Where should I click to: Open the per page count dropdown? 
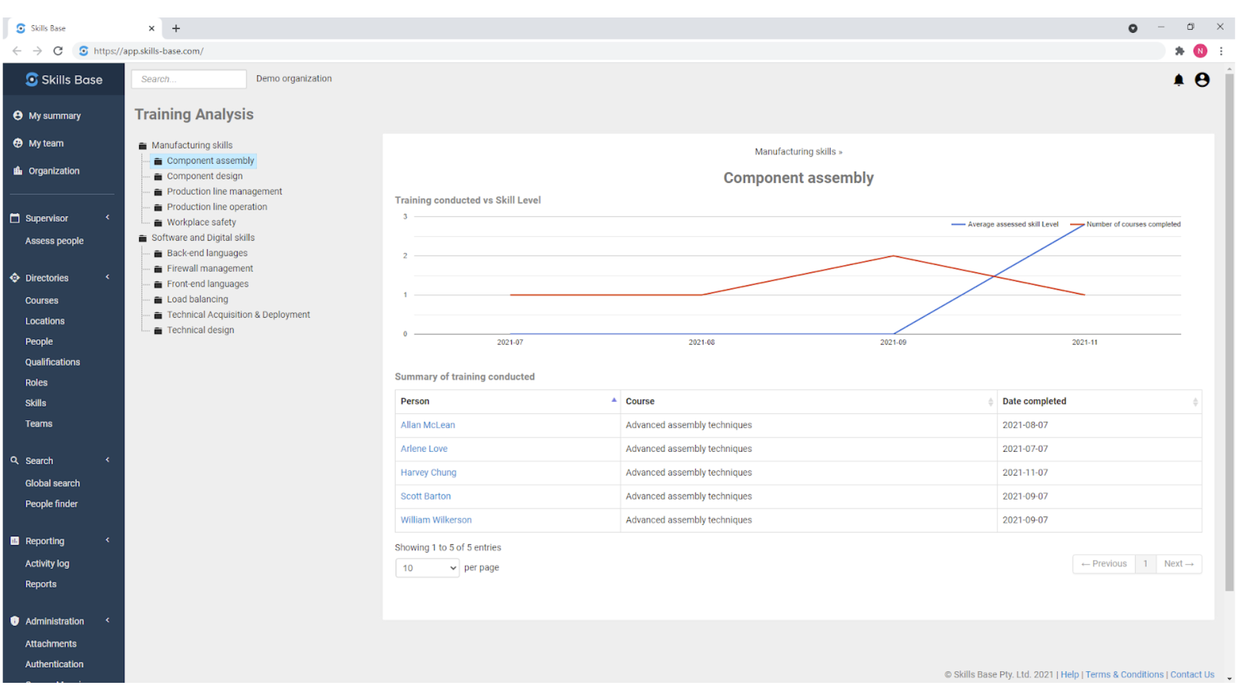(427, 568)
